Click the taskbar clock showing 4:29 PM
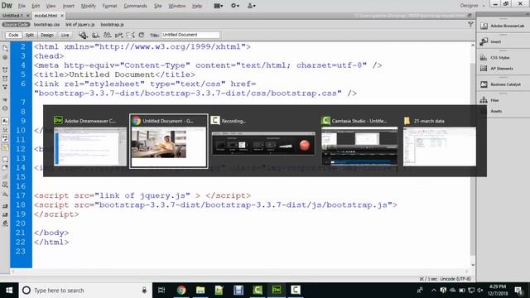530x298 pixels. (x=499, y=291)
